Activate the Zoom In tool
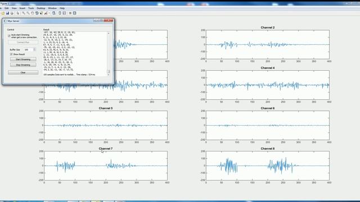Viewport: 360px width, 202px height. pyautogui.click(x=24, y=13)
